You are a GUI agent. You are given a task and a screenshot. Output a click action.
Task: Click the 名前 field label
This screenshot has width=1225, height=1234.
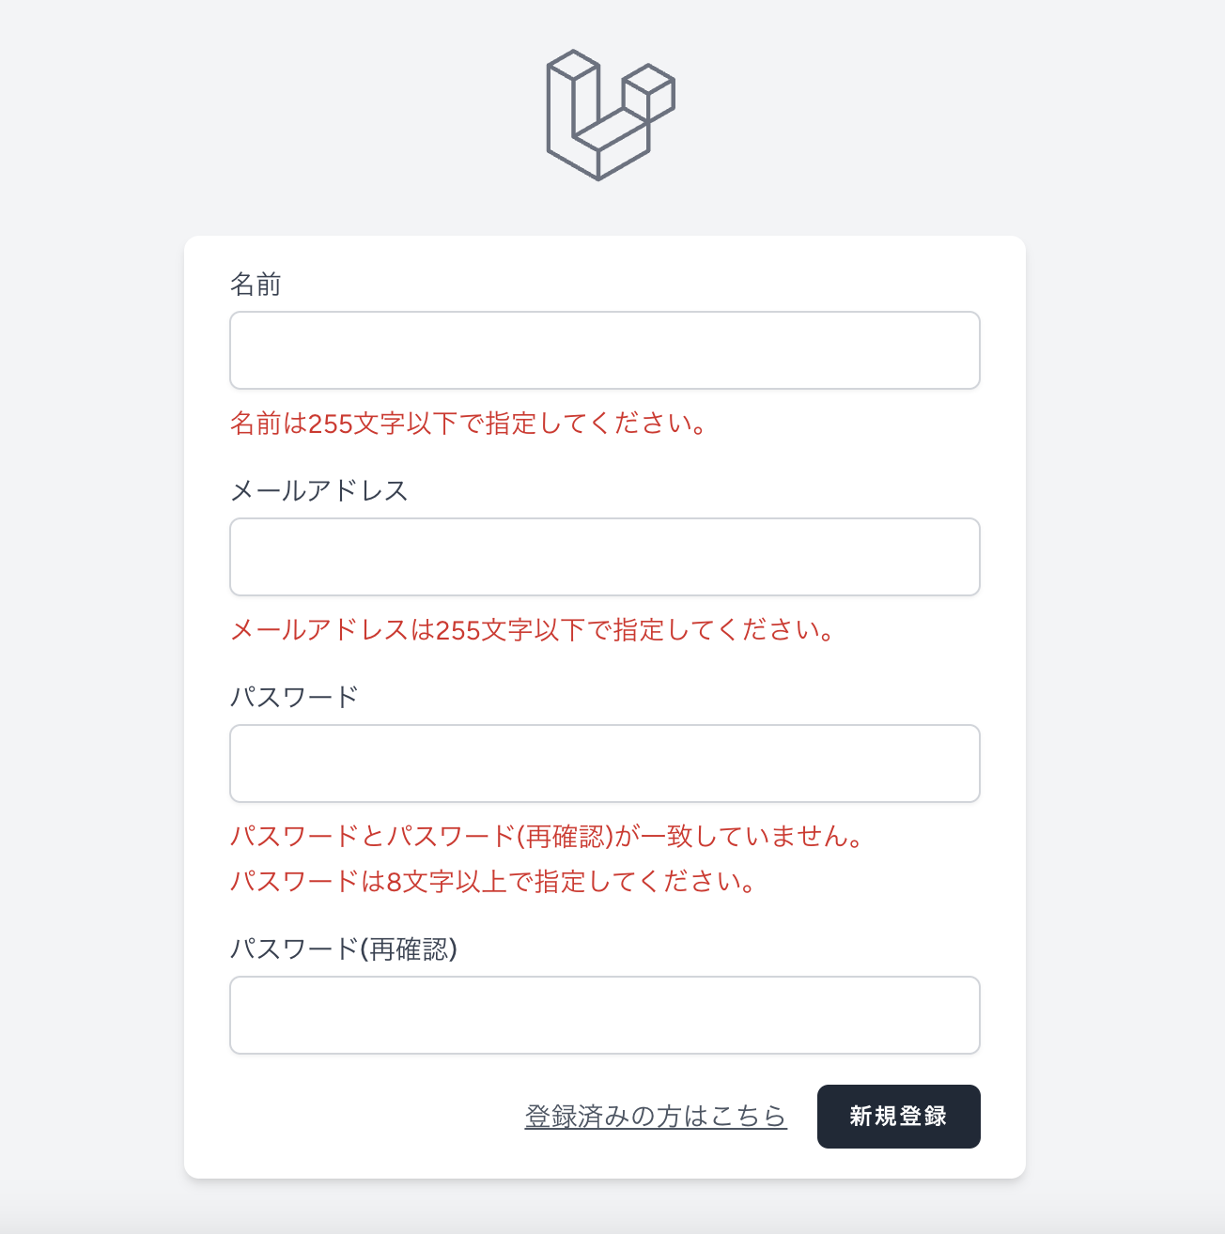tap(257, 285)
